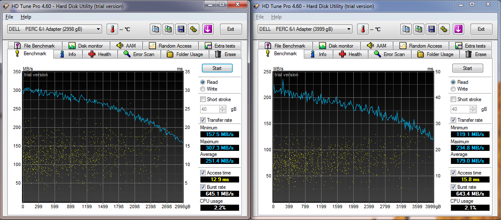Open options (tools) icon in right window
Image resolution: width=501 pixels, height=220 pixels.
(443, 29)
